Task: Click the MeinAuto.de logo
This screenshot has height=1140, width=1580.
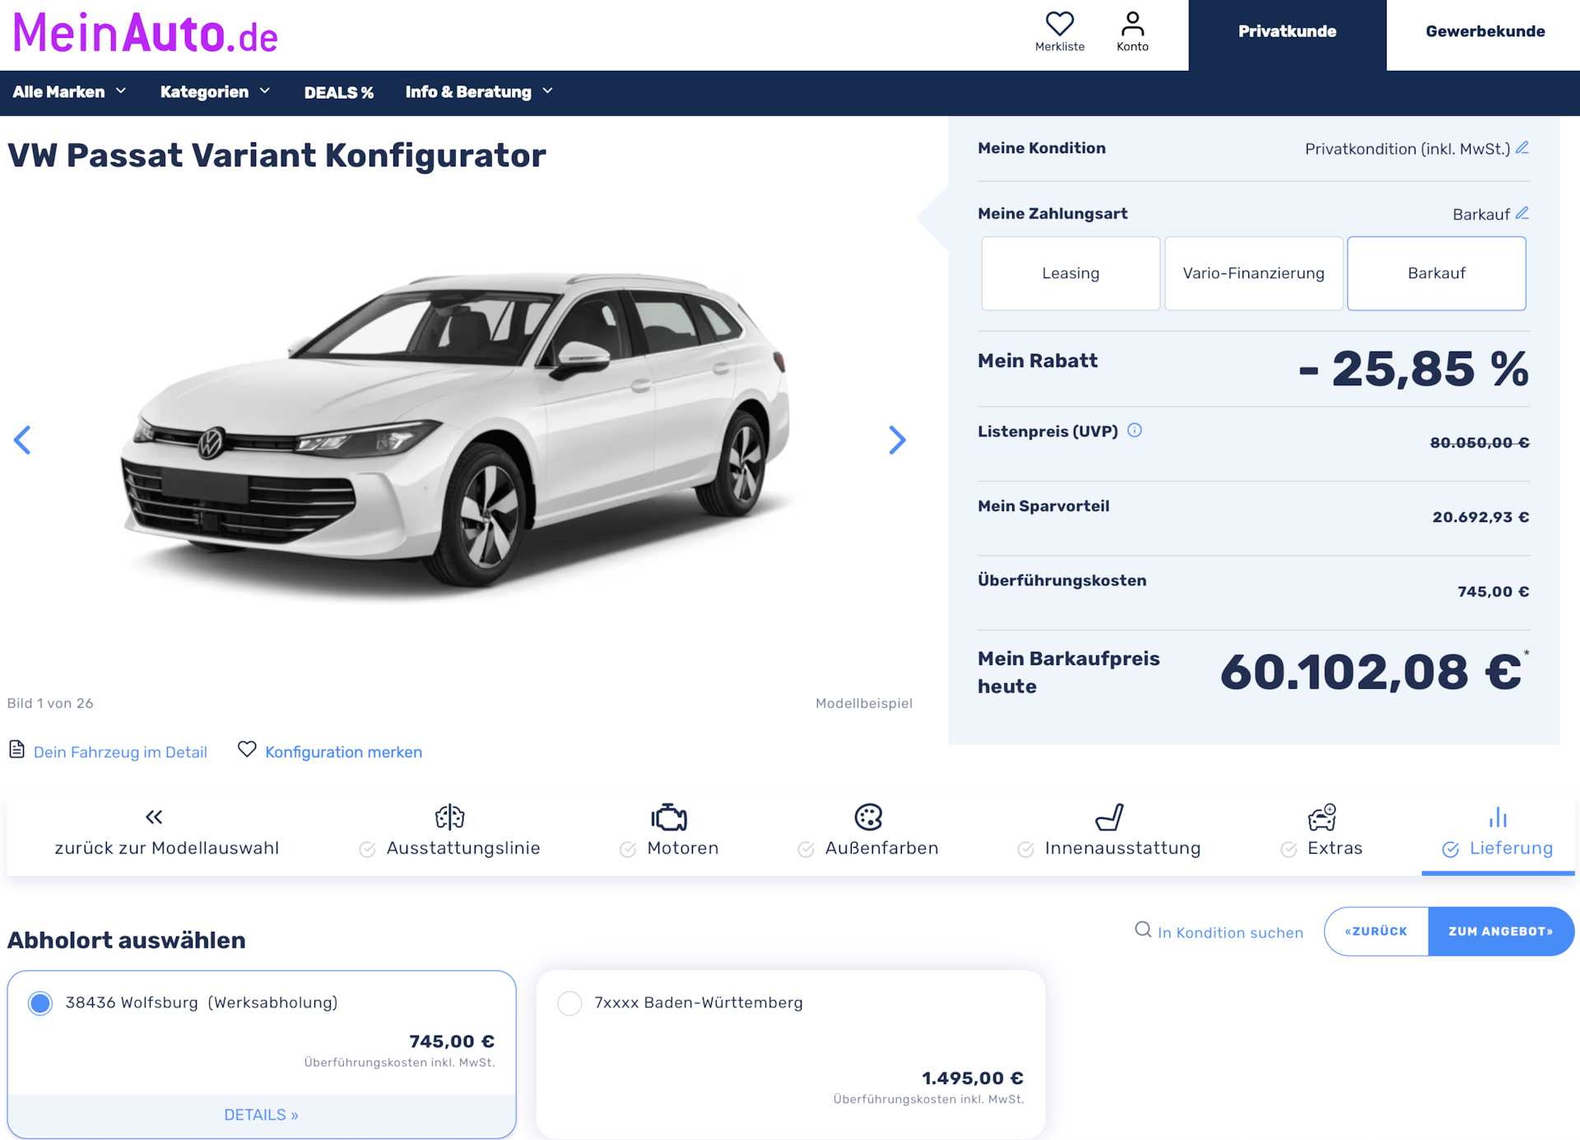Action: click(145, 34)
